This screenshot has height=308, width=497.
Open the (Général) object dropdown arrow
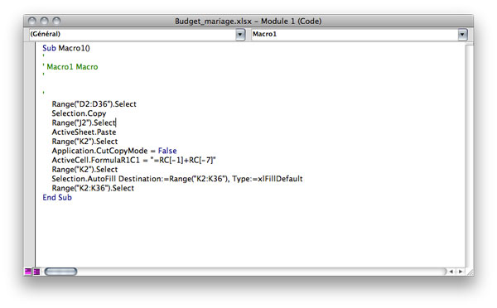[x=240, y=34]
